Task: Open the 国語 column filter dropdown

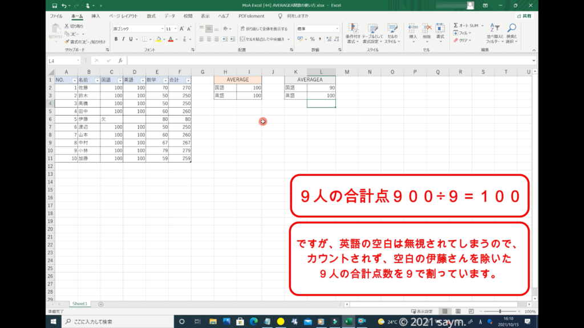Action: pyautogui.click(x=119, y=80)
